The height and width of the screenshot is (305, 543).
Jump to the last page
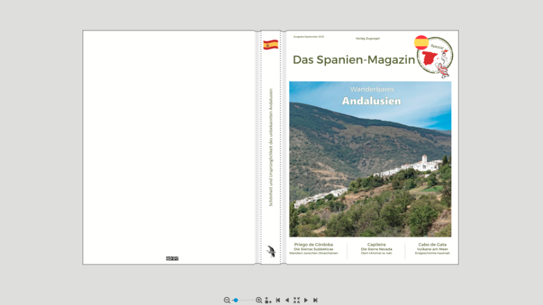pyautogui.click(x=315, y=300)
